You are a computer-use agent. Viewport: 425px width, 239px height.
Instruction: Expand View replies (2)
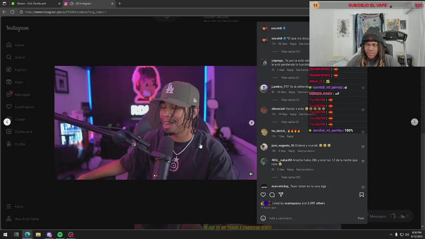click(x=290, y=78)
